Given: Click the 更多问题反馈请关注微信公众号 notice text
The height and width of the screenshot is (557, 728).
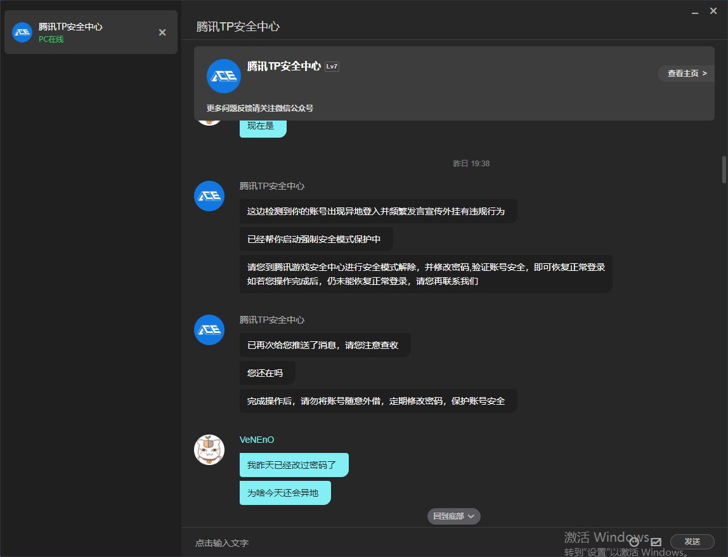Looking at the screenshot, I should click(260, 108).
